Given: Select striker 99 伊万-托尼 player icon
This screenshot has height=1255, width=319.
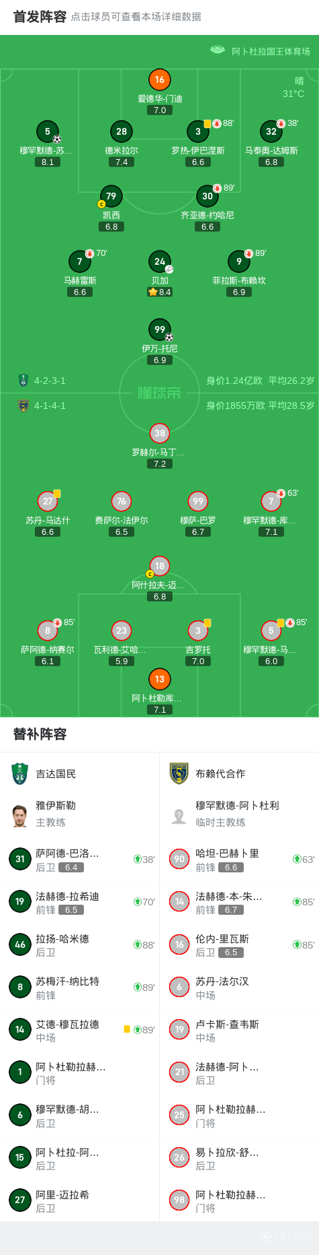Looking at the screenshot, I should pos(159,329).
